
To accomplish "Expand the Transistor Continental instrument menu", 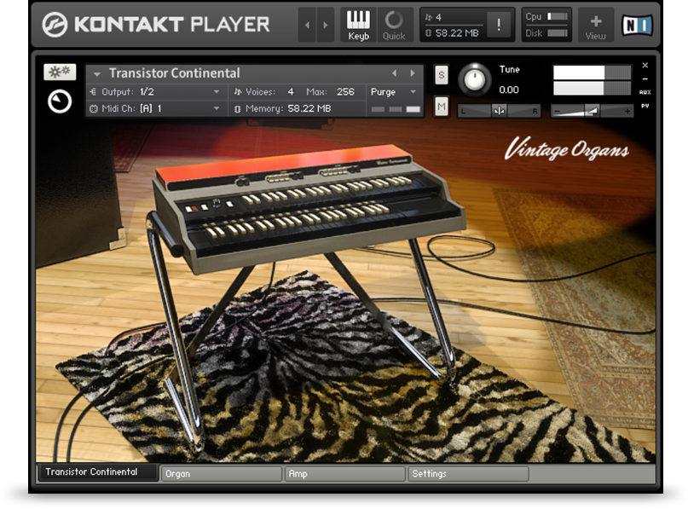I will click(97, 73).
